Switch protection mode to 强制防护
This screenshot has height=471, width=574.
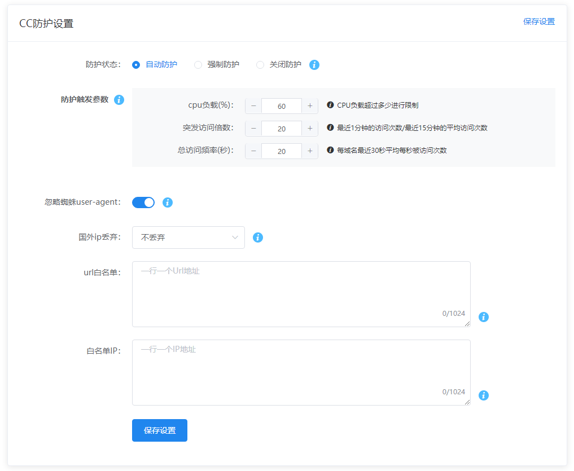pos(198,64)
